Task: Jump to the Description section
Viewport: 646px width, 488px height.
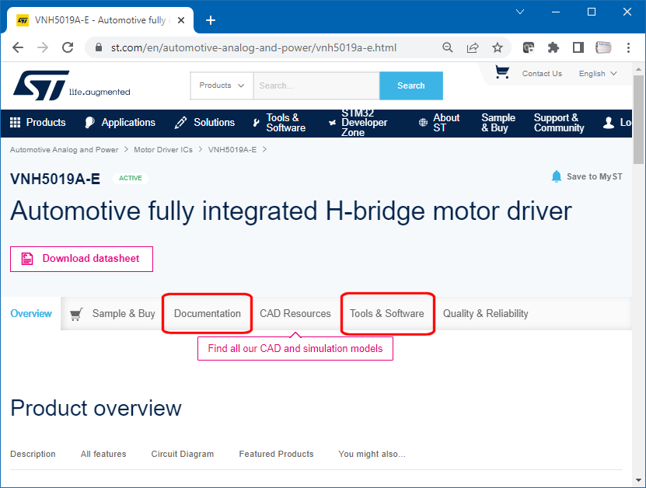Action: click(33, 454)
